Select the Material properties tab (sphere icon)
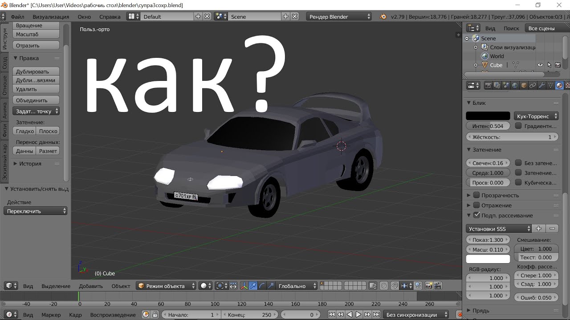Viewport: 570px width, 320px height. click(559, 85)
